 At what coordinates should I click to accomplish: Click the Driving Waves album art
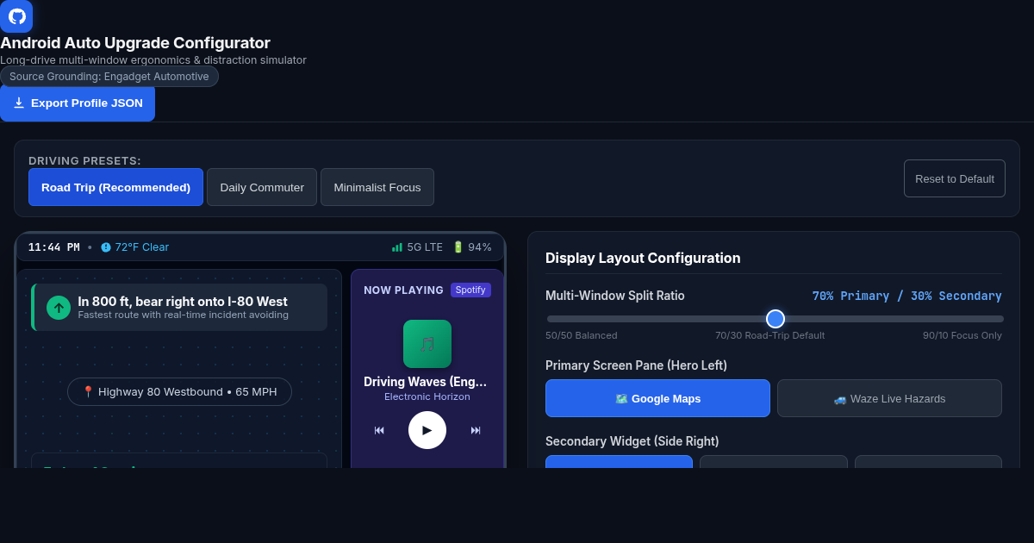point(427,344)
